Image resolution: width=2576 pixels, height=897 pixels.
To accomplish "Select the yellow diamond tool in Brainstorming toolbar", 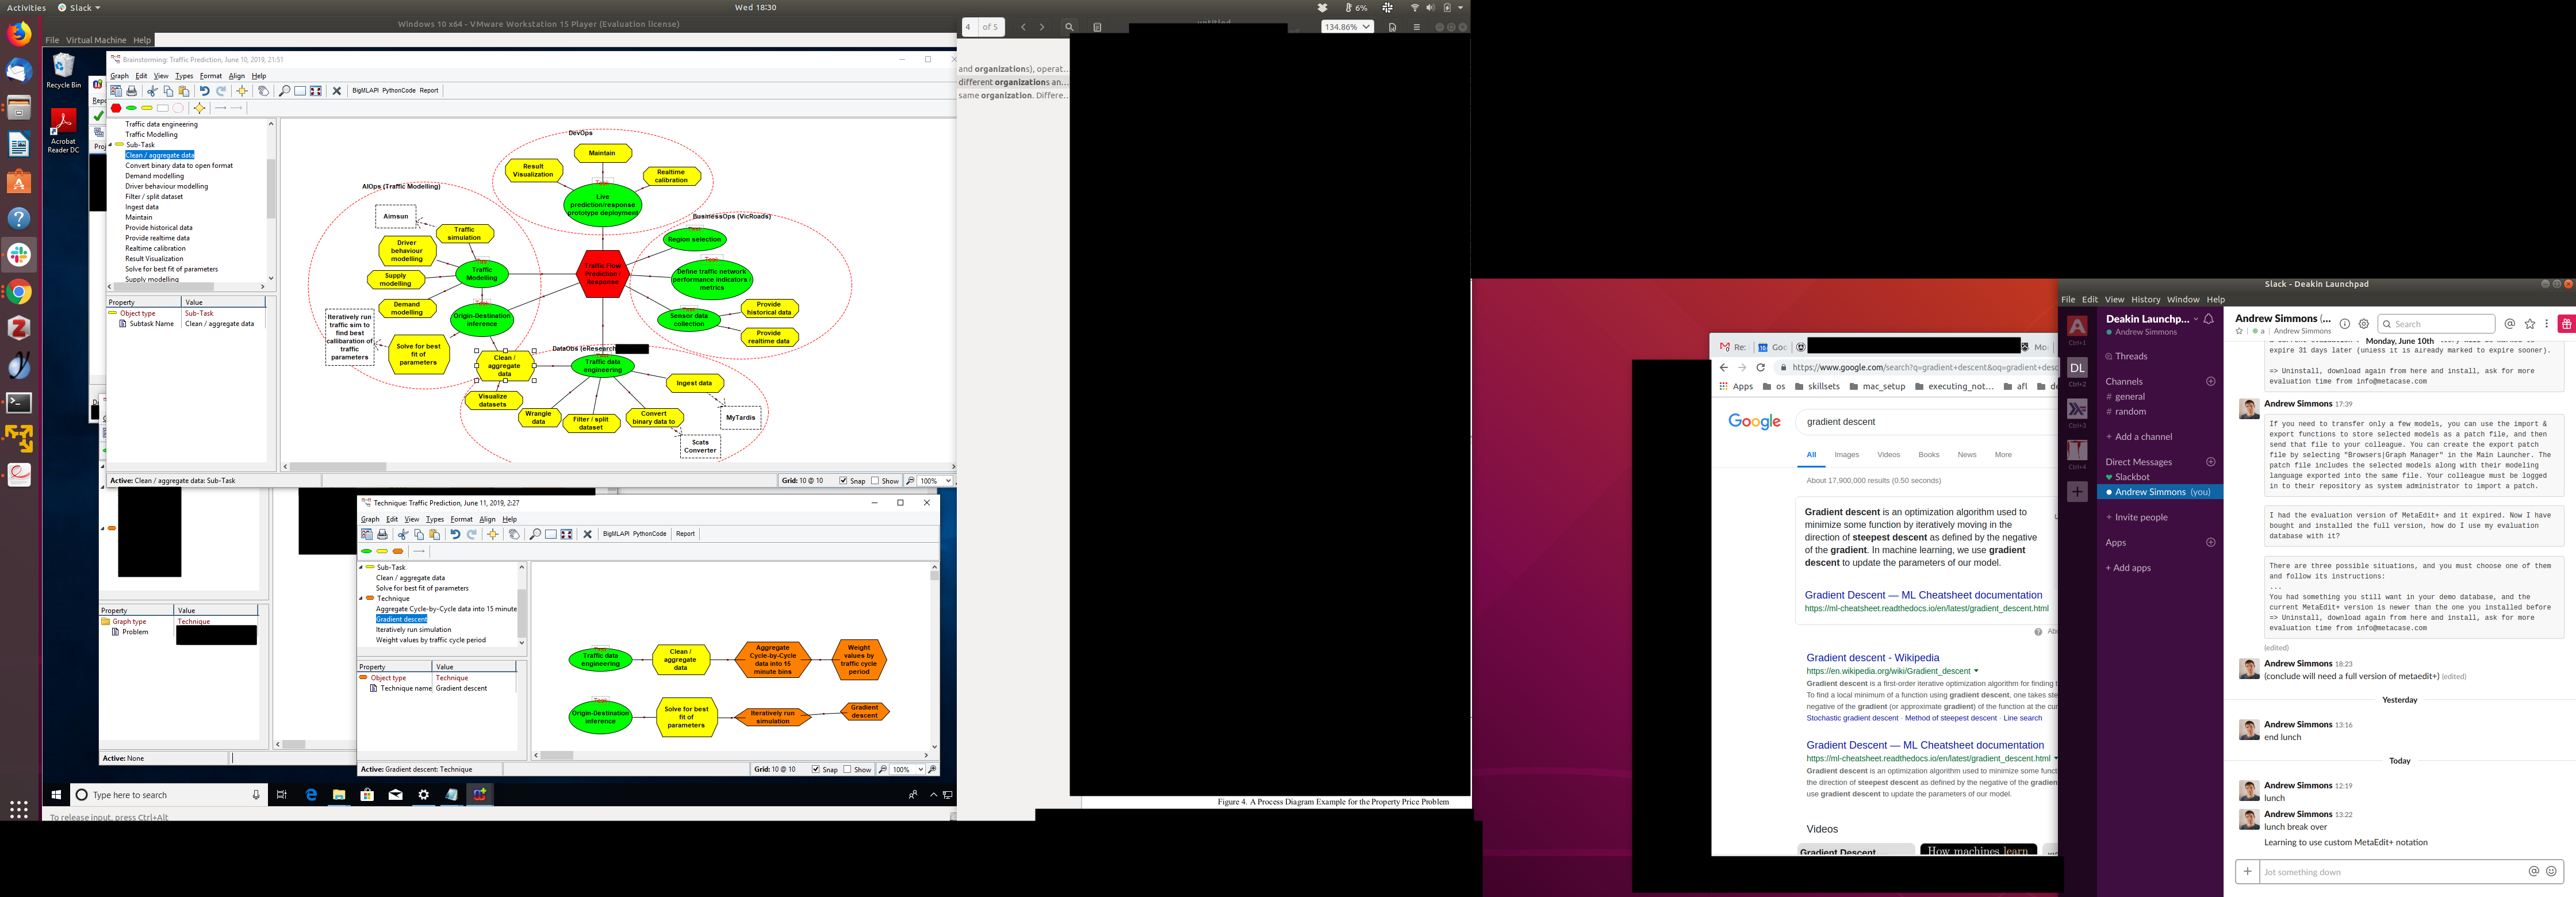I will click(199, 108).
